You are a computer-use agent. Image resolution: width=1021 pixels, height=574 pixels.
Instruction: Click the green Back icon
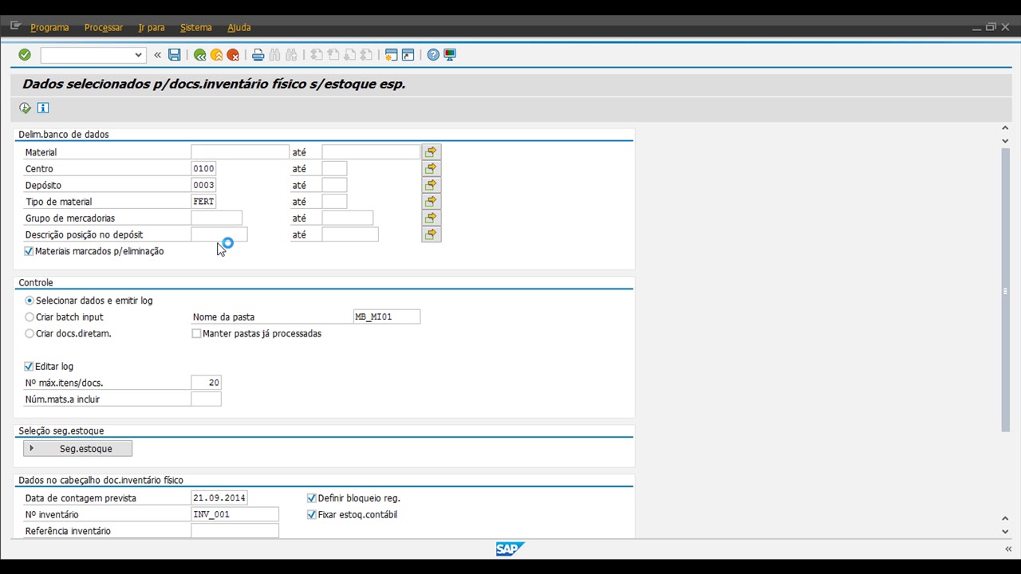[199, 55]
